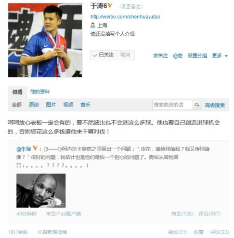234x238 pixels.
Task: Filter posts by 图片
Action: tap(51, 104)
